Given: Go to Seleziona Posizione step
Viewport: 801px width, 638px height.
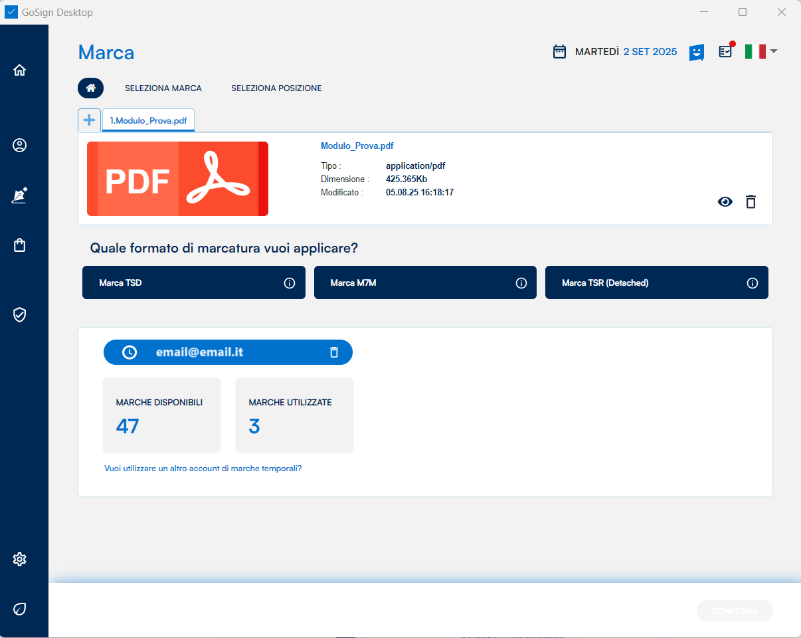Looking at the screenshot, I should 276,88.
